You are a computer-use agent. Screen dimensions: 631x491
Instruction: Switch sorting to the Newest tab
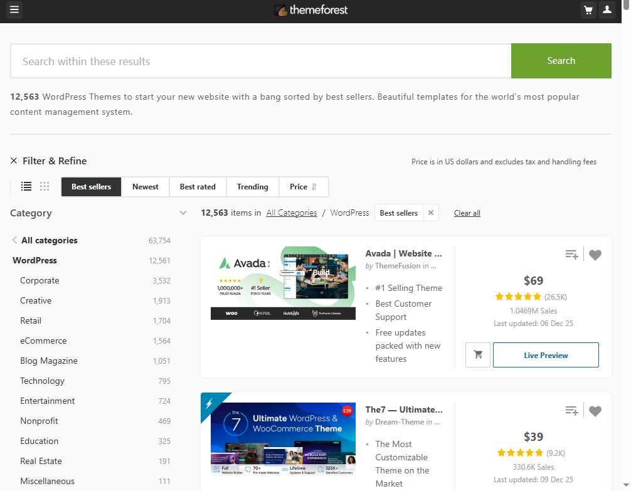[x=146, y=186]
